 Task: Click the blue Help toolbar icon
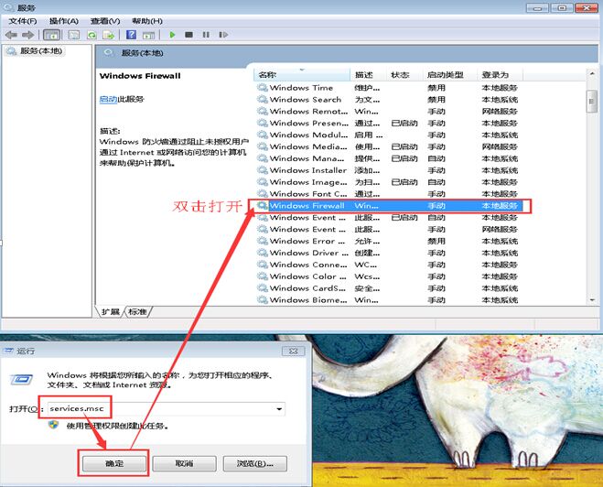tap(131, 35)
